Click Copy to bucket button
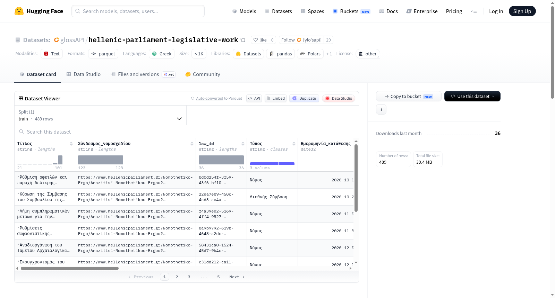 409,96
